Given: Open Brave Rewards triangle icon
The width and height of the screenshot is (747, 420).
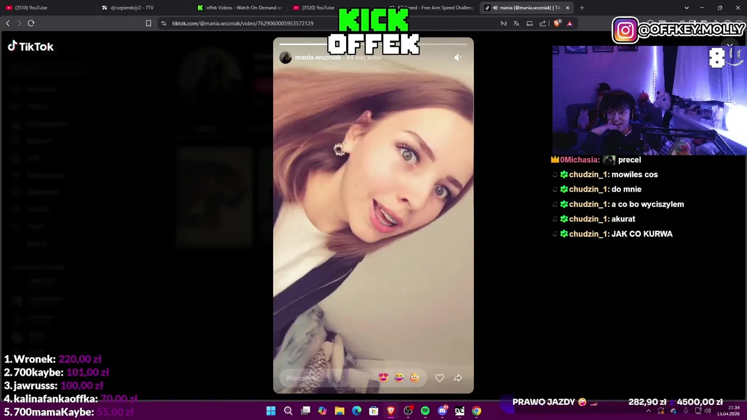Looking at the screenshot, I should click(570, 23).
